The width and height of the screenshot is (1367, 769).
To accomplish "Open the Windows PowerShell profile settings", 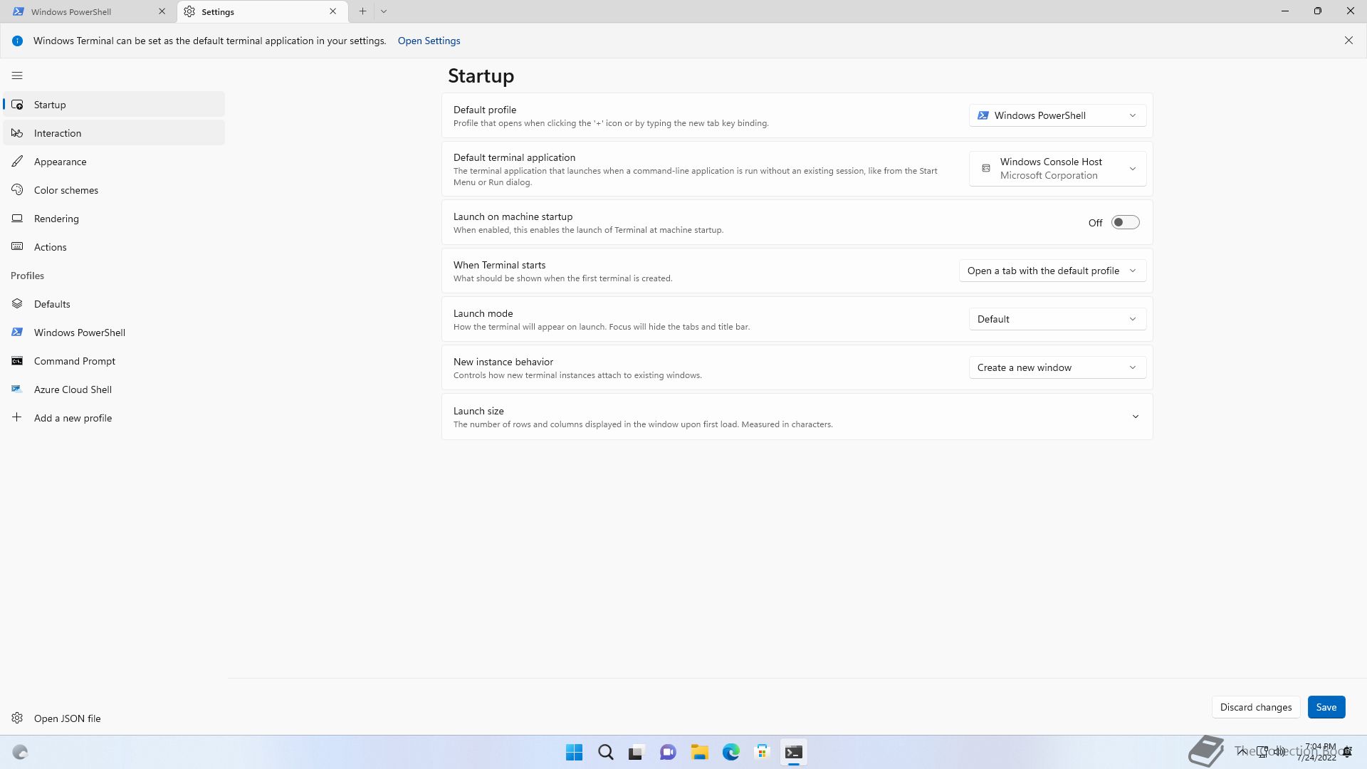I will 114,333.
